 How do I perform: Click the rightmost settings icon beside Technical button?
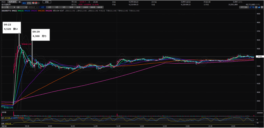[x=262, y=7]
